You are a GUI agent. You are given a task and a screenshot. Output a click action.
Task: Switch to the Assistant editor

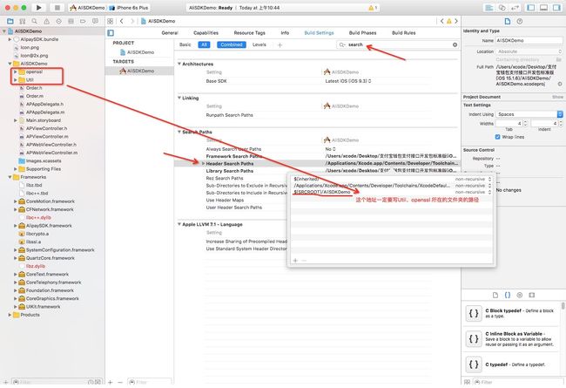[502, 8]
